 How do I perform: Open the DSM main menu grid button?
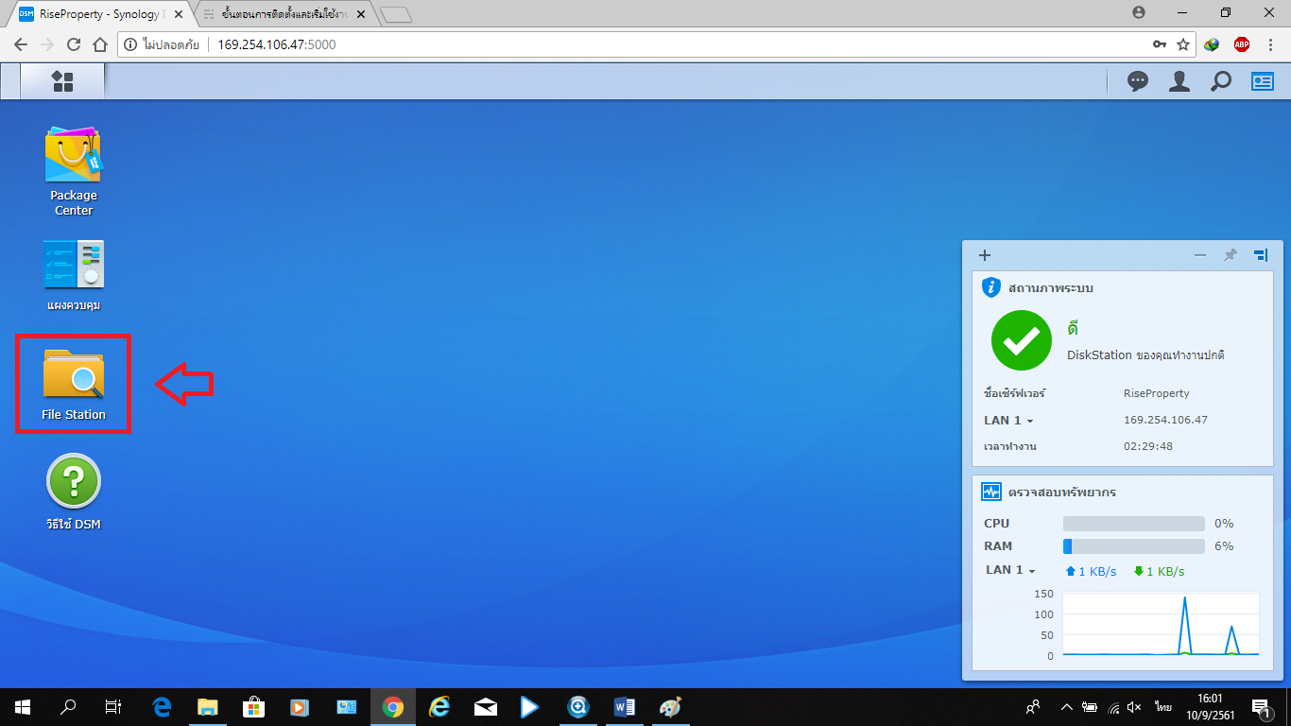click(62, 81)
